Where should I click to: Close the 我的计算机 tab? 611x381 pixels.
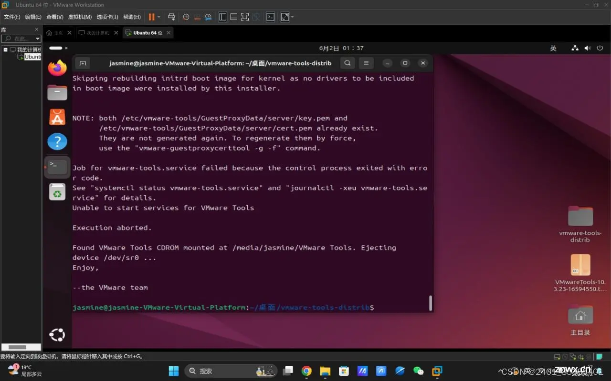click(116, 33)
